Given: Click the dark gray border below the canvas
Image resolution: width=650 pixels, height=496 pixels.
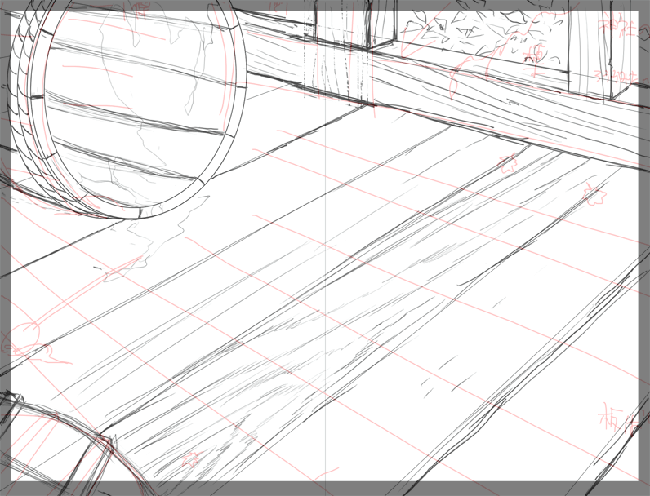Looking at the screenshot, I should pos(327,488).
